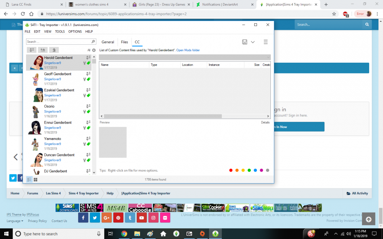Click wrench icon on Geoff Genderbent

[x=85, y=79]
